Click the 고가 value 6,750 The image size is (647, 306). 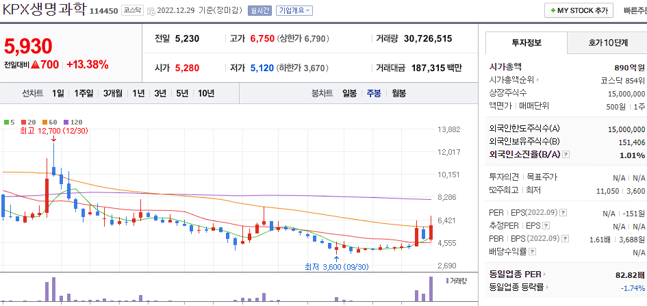pos(262,39)
